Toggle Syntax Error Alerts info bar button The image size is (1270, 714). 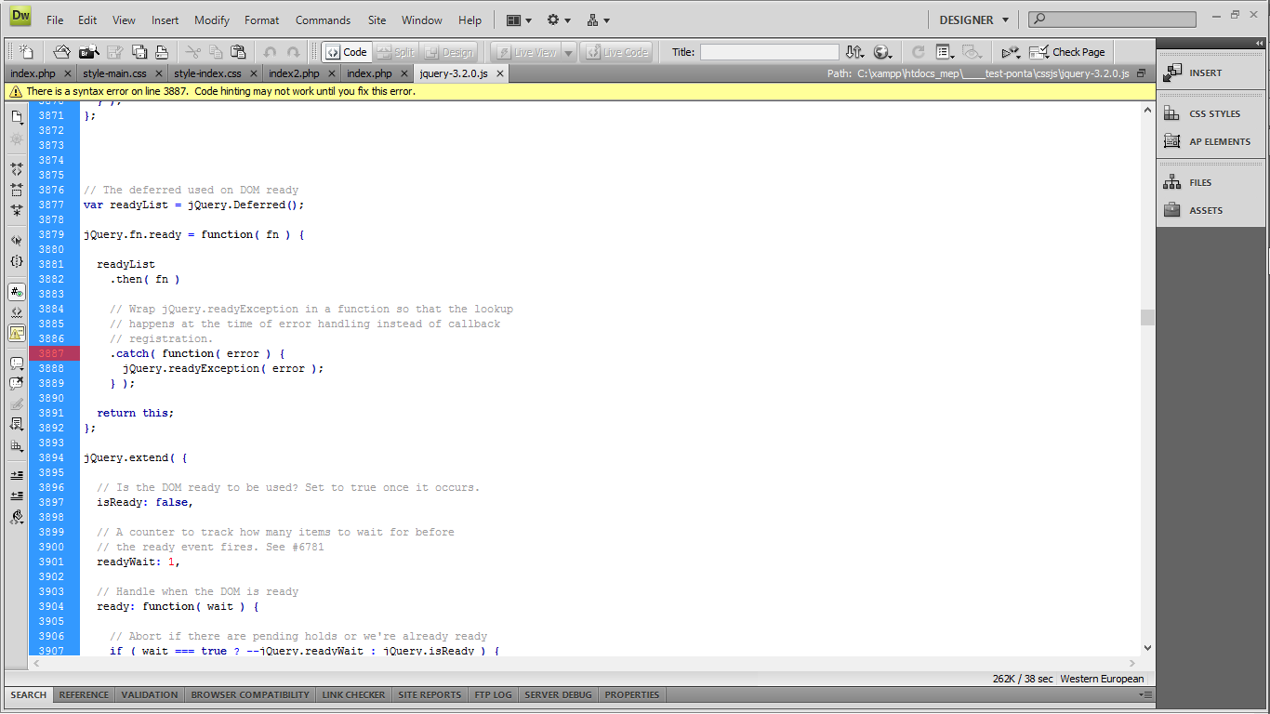(x=17, y=333)
